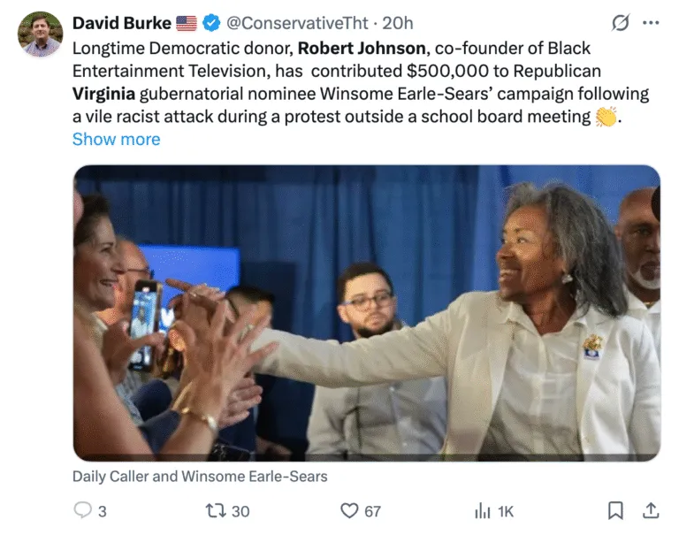Open the @ConservativeTht handle link

tap(299, 23)
